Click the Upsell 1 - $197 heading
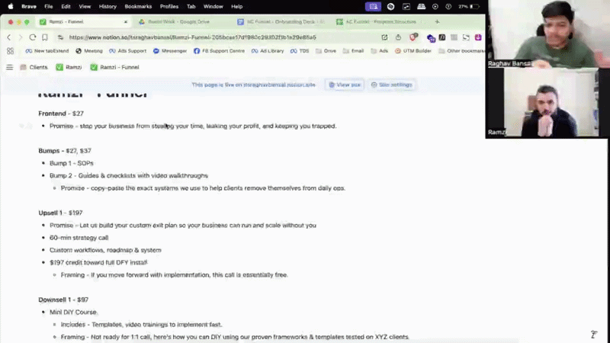This screenshot has height=343, width=610. (x=60, y=213)
